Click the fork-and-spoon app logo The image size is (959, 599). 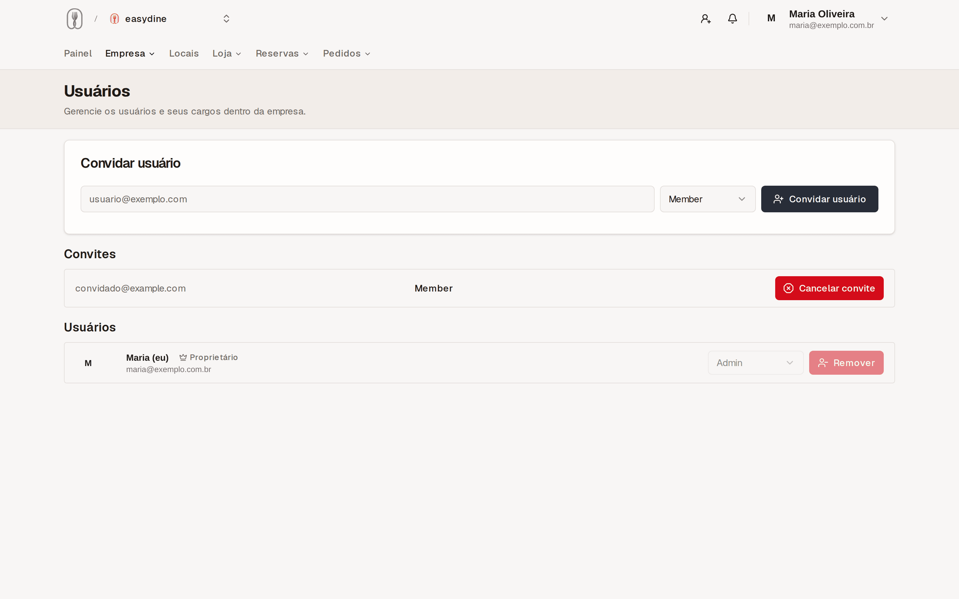point(75,19)
